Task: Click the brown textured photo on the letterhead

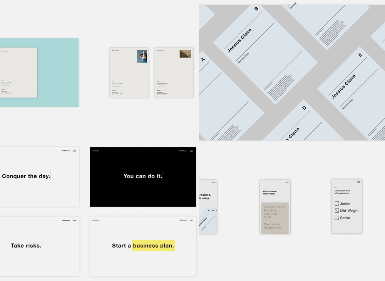Action: [186, 54]
